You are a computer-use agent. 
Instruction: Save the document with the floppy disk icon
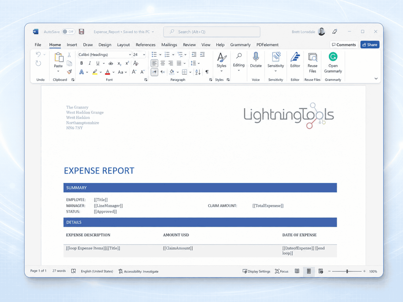tap(82, 32)
